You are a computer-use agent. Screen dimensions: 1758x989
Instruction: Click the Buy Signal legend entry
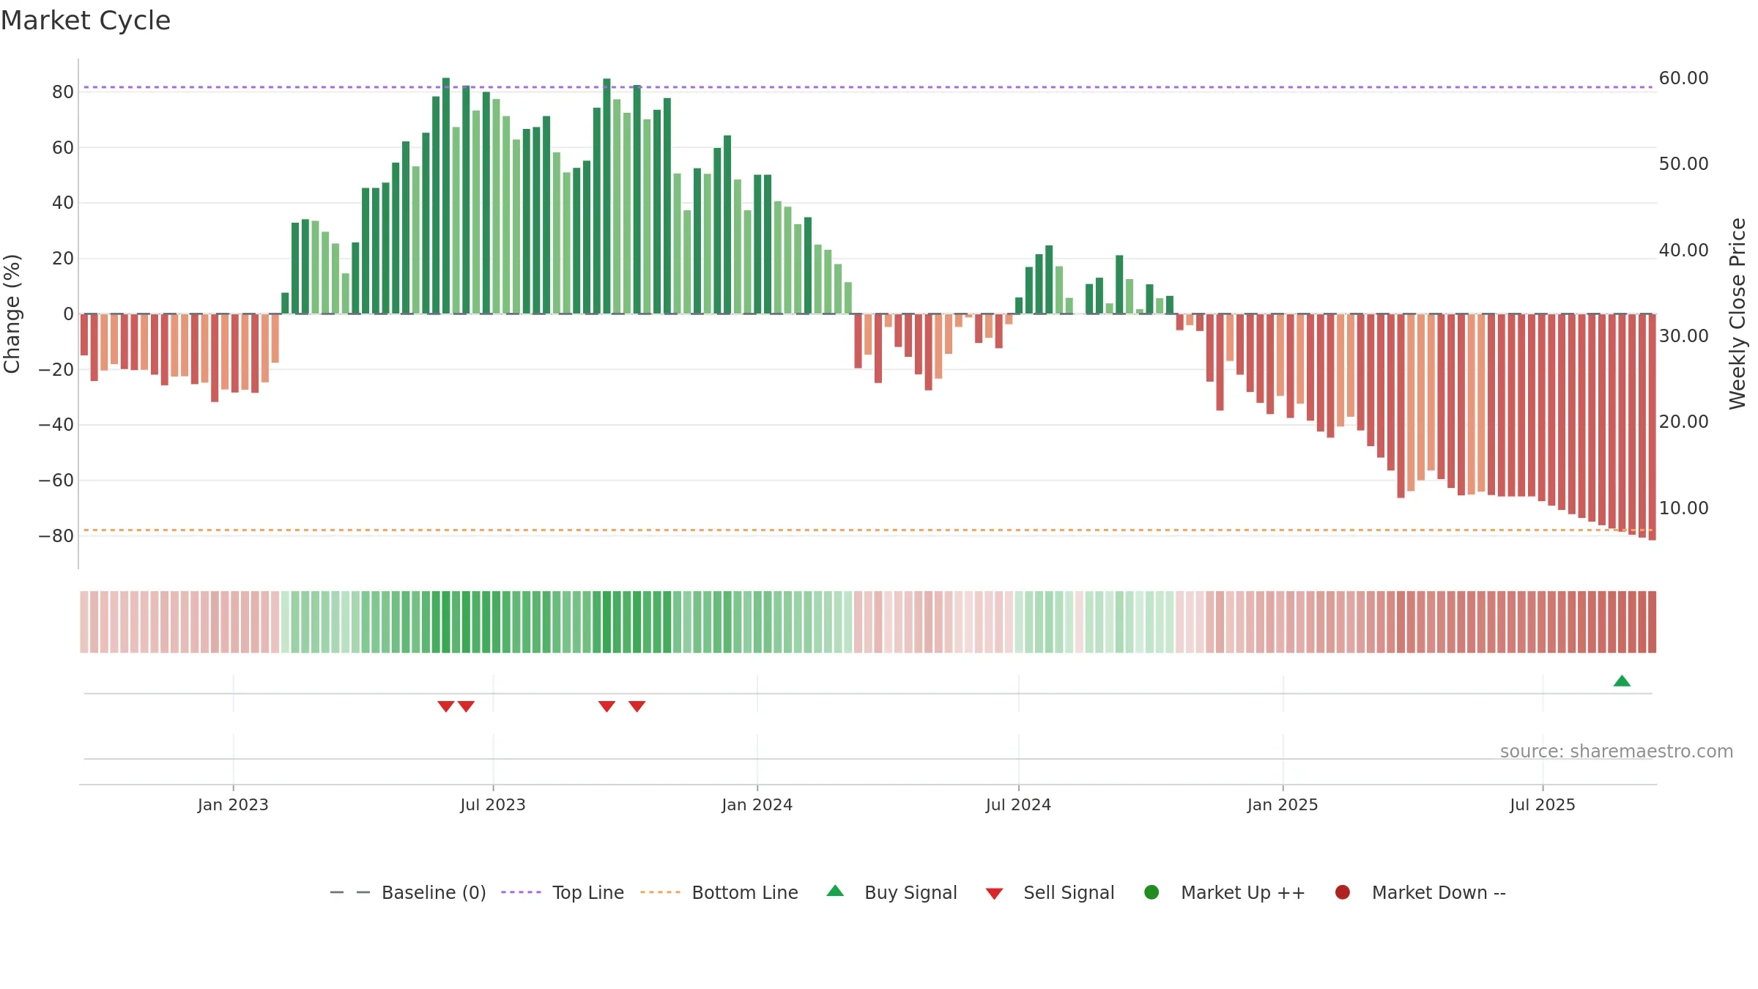point(891,892)
